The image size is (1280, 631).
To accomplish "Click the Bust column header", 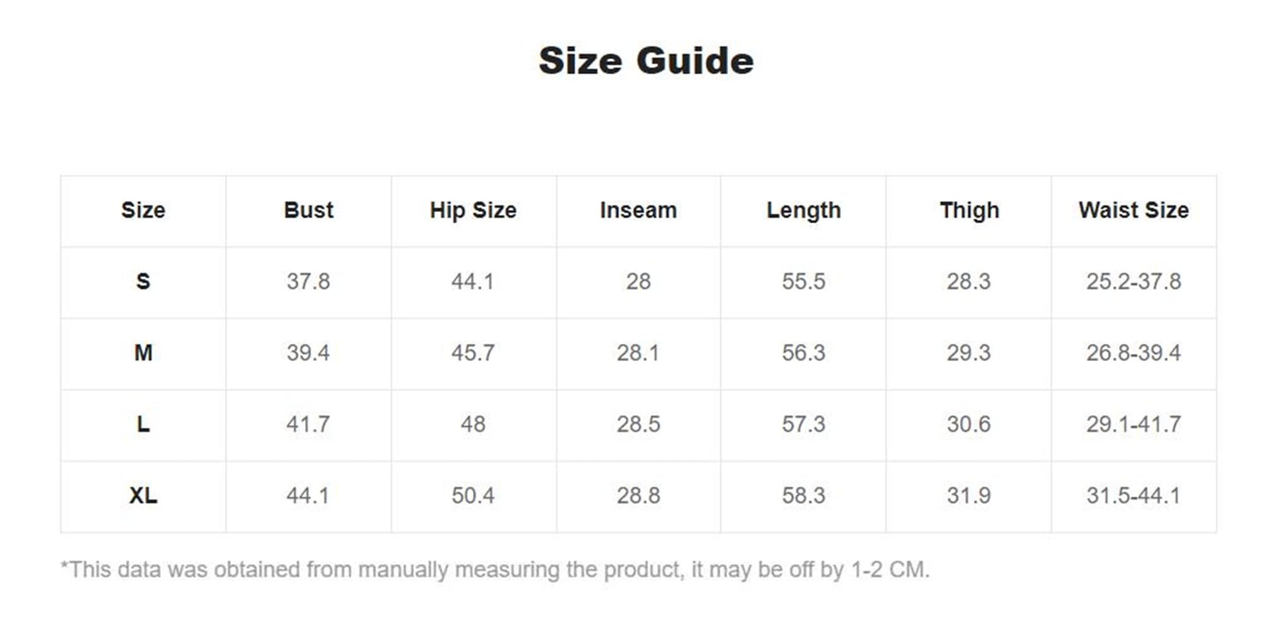I will tap(308, 210).
